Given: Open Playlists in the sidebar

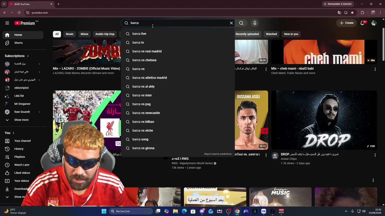Looking at the screenshot, I should 23,157.
